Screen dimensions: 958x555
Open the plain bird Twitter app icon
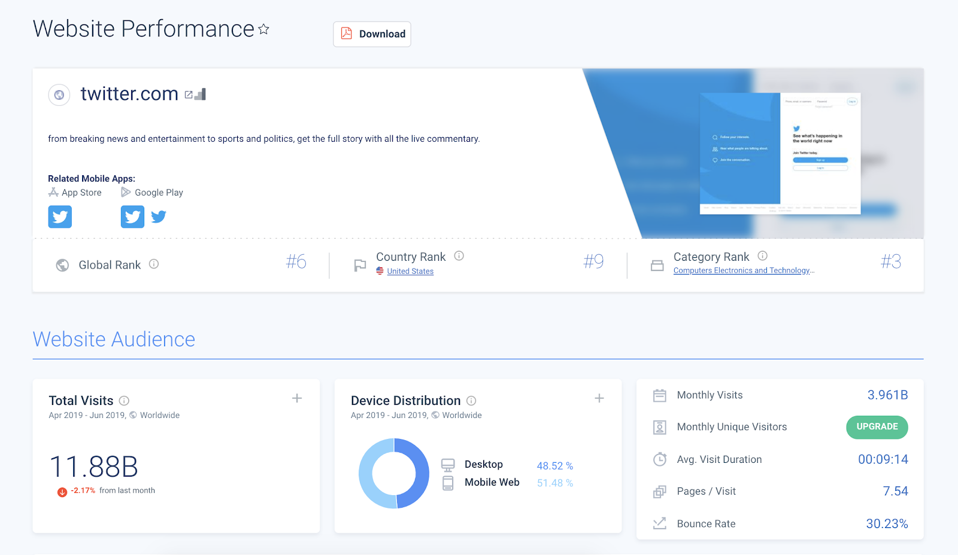159,216
